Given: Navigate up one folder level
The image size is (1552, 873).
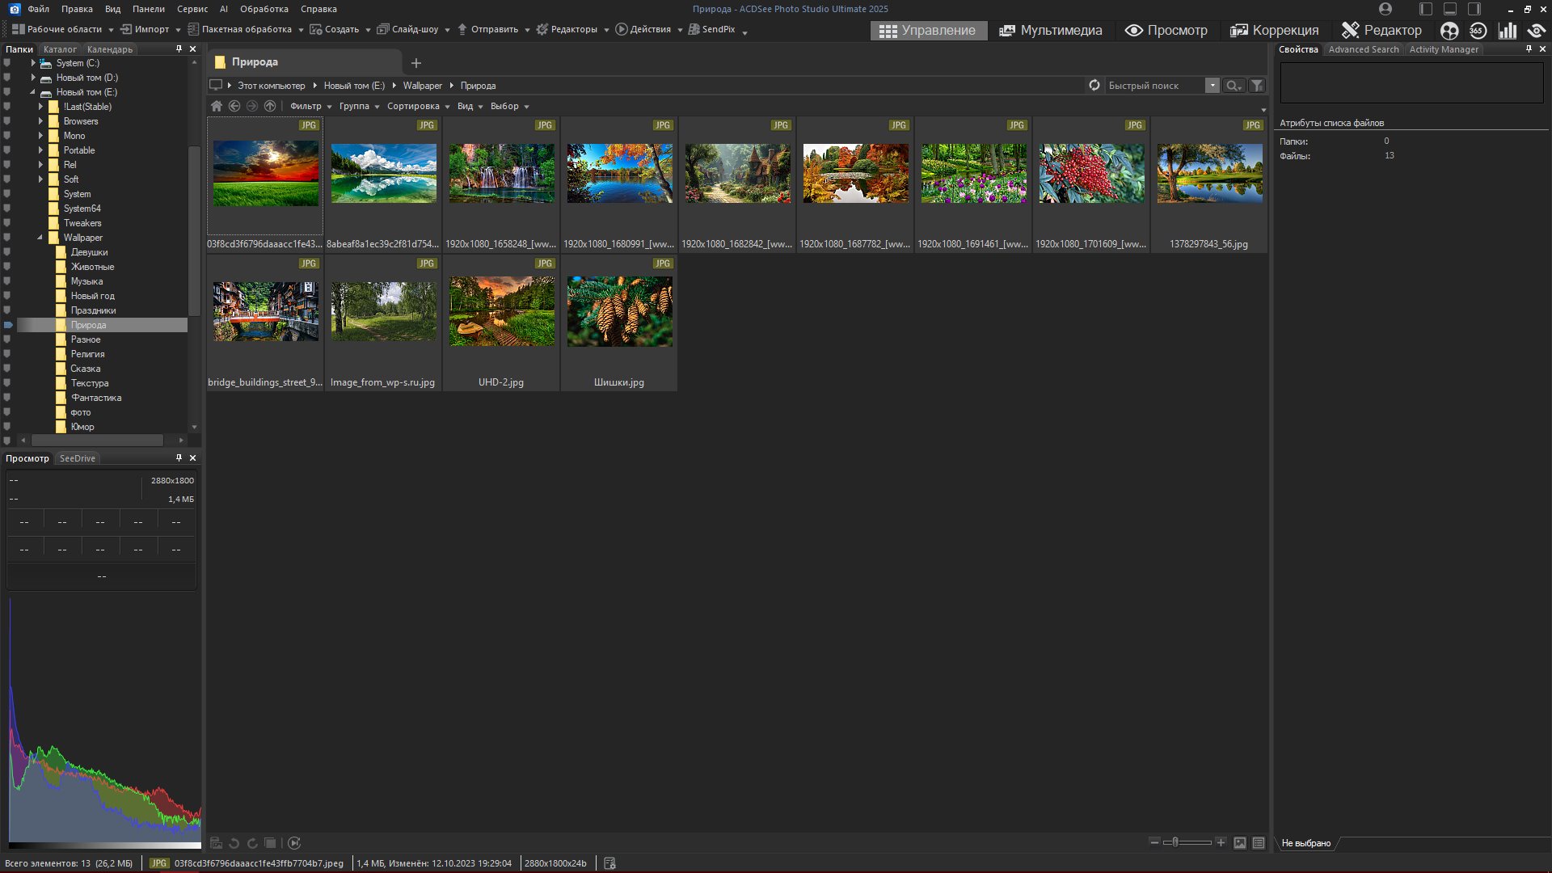Looking at the screenshot, I should pos(270,107).
